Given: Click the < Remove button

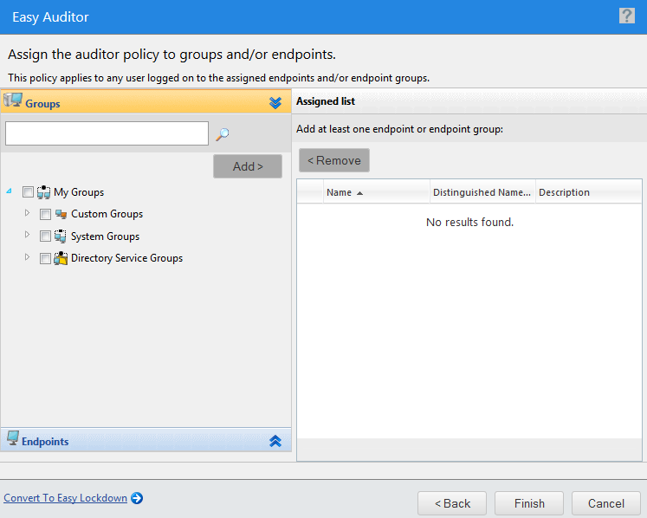Looking at the screenshot, I should coord(334,160).
